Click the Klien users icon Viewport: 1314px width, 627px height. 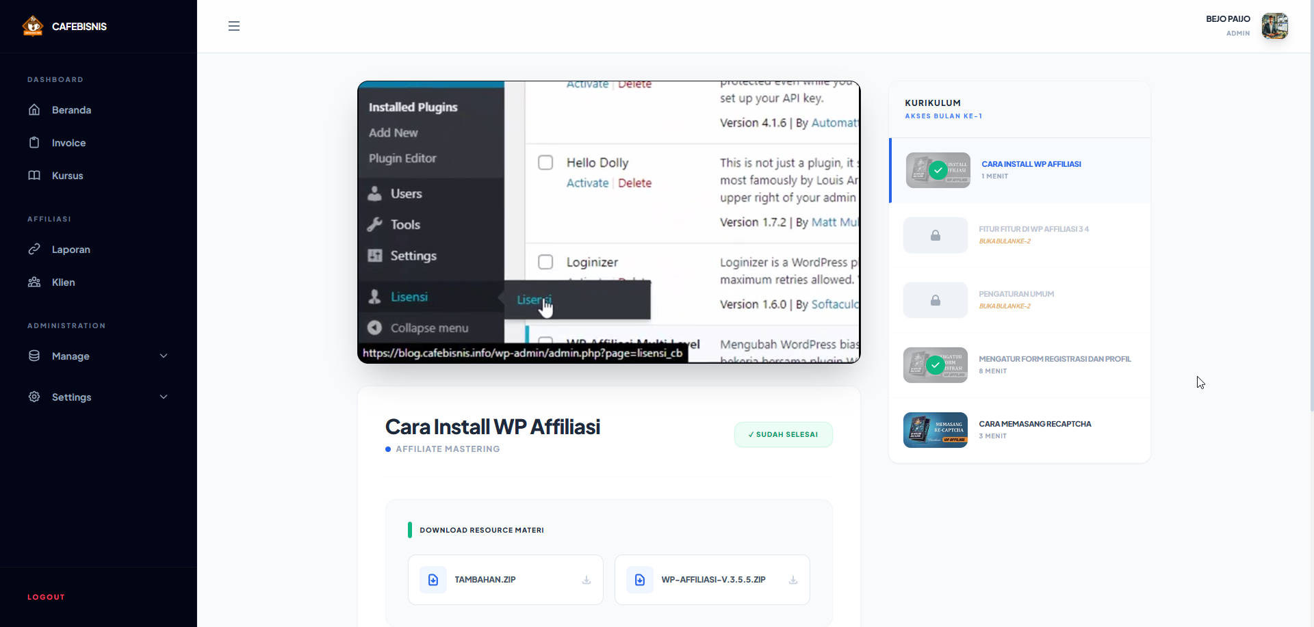point(34,282)
